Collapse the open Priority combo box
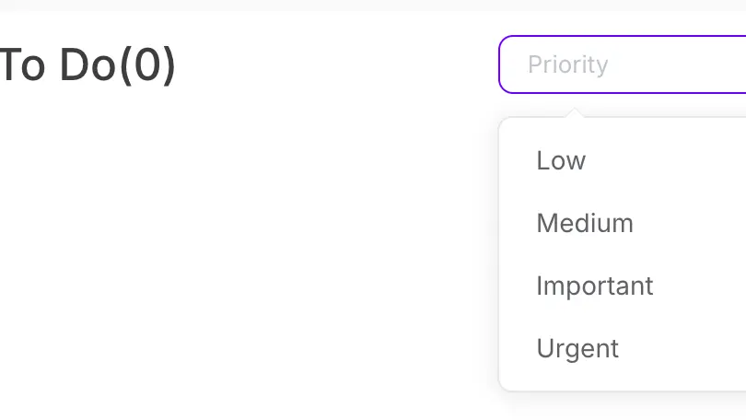 [x=623, y=64]
